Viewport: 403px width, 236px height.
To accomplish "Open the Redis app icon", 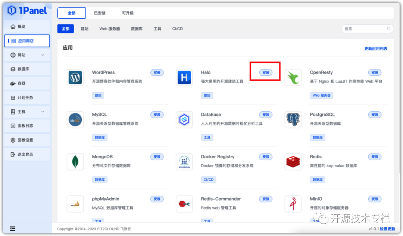I will [293, 162].
